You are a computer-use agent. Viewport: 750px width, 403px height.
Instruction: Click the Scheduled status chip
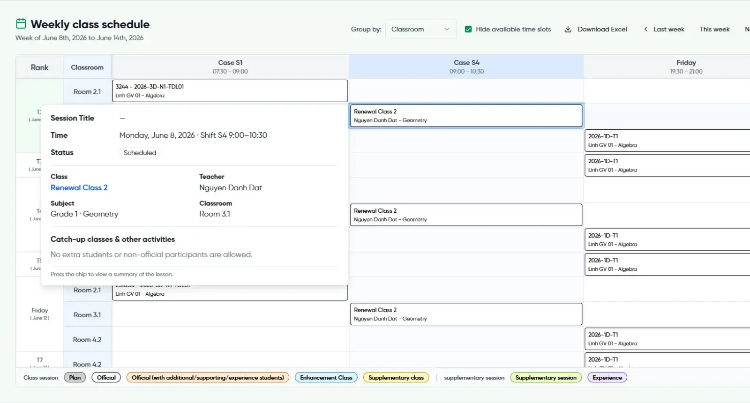[x=140, y=153]
